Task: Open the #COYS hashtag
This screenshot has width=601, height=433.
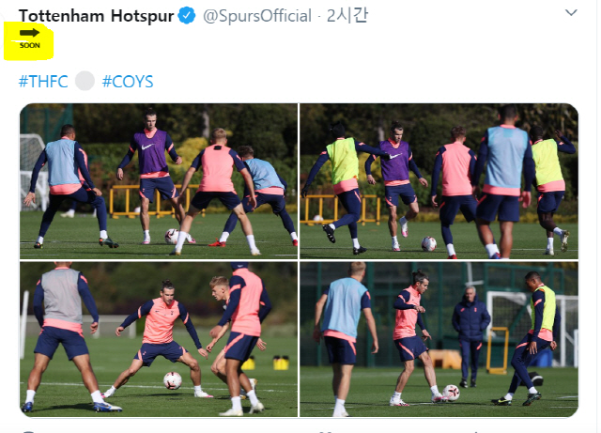Action: 128,82
